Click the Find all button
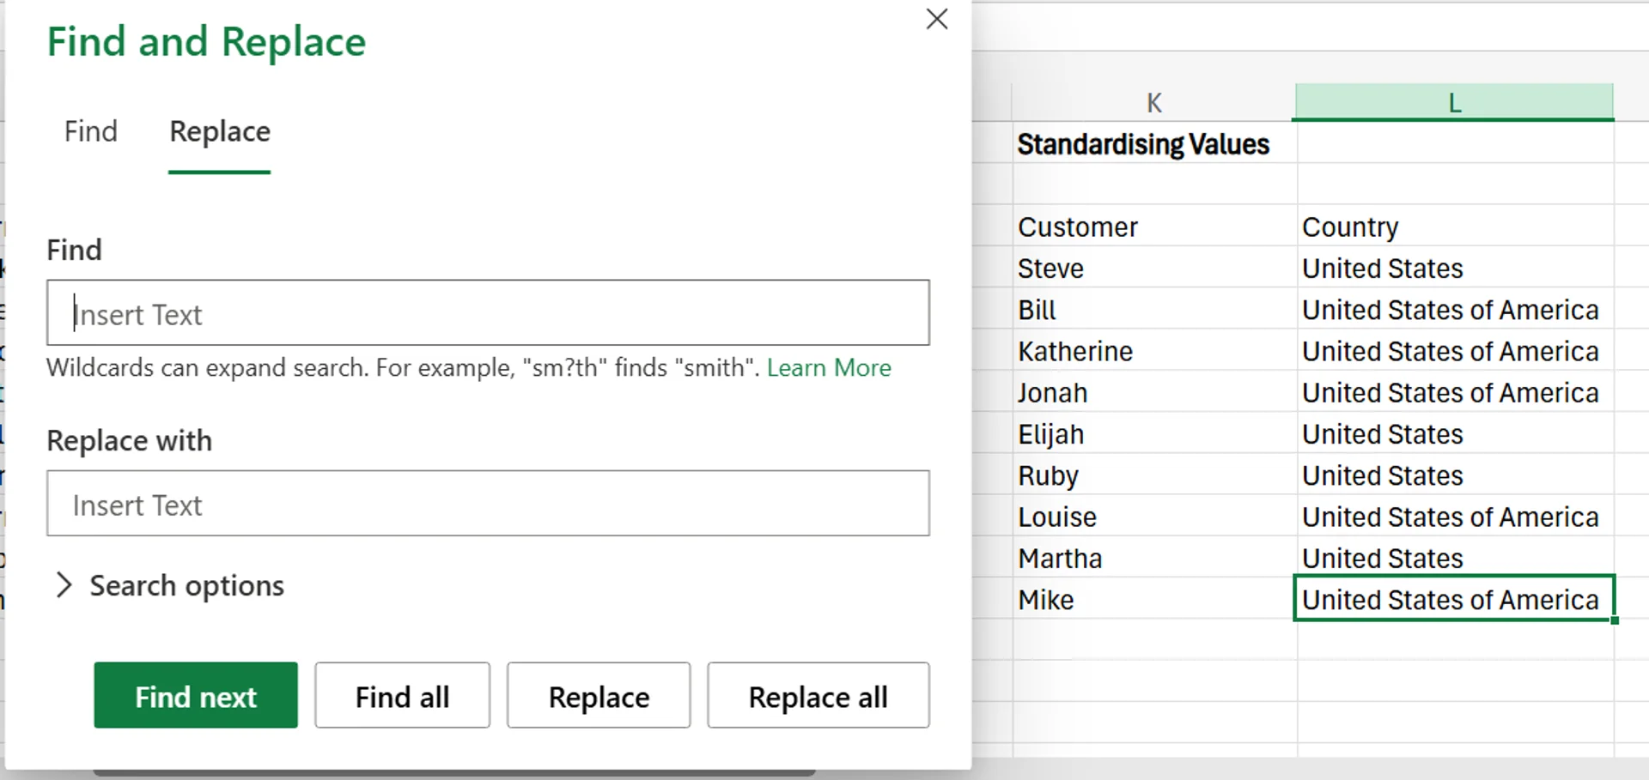The image size is (1649, 780). pyautogui.click(x=402, y=696)
